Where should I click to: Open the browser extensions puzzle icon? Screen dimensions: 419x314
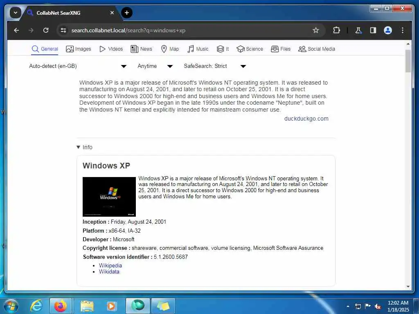pyautogui.click(x=336, y=30)
